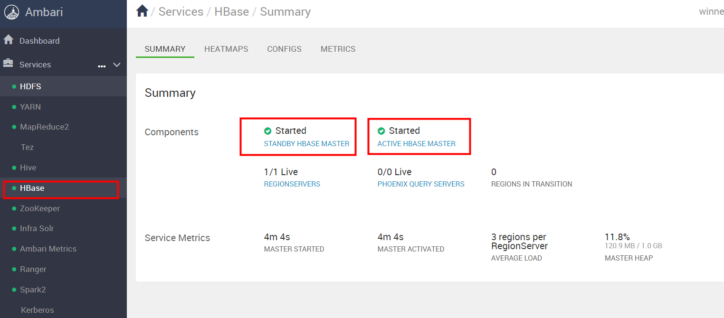The image size is (724, 318).
Task: Click the MapReduce2 green status dot
Action: pos(14,127)
